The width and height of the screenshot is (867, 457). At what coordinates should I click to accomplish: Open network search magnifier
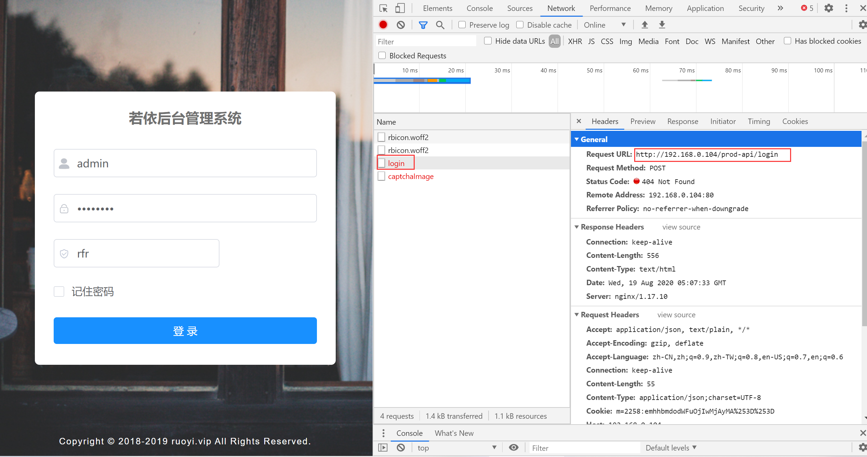440,25
